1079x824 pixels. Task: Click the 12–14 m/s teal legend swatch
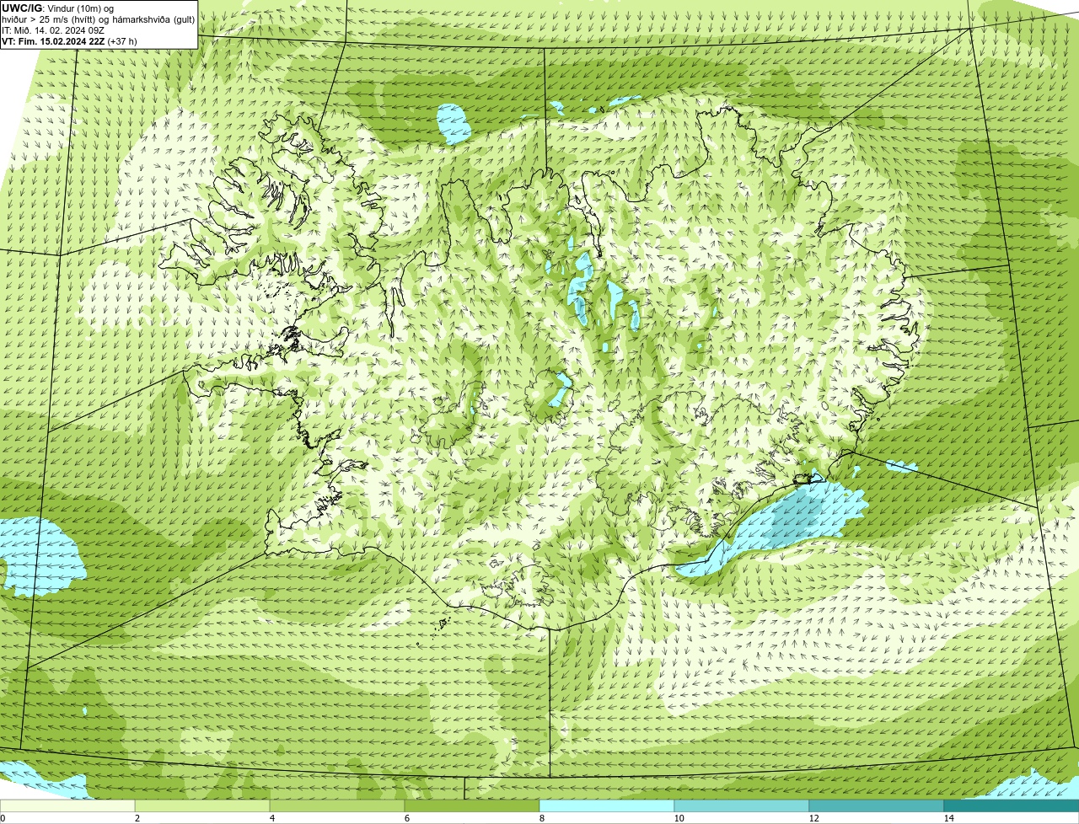point(877,805)
